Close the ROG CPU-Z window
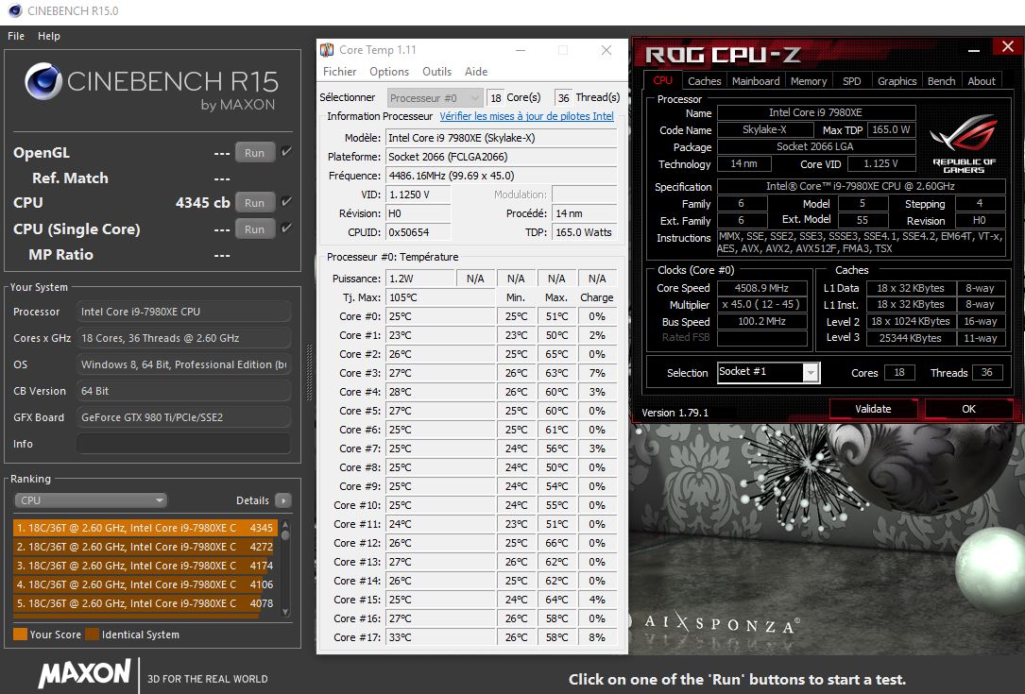The image size is (1025, 694). click(x=1007, y=46)
